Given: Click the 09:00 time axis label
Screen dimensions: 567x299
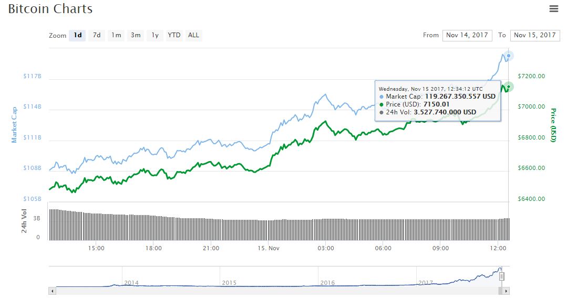Looking at the screenshot, I should click(440, 248).
